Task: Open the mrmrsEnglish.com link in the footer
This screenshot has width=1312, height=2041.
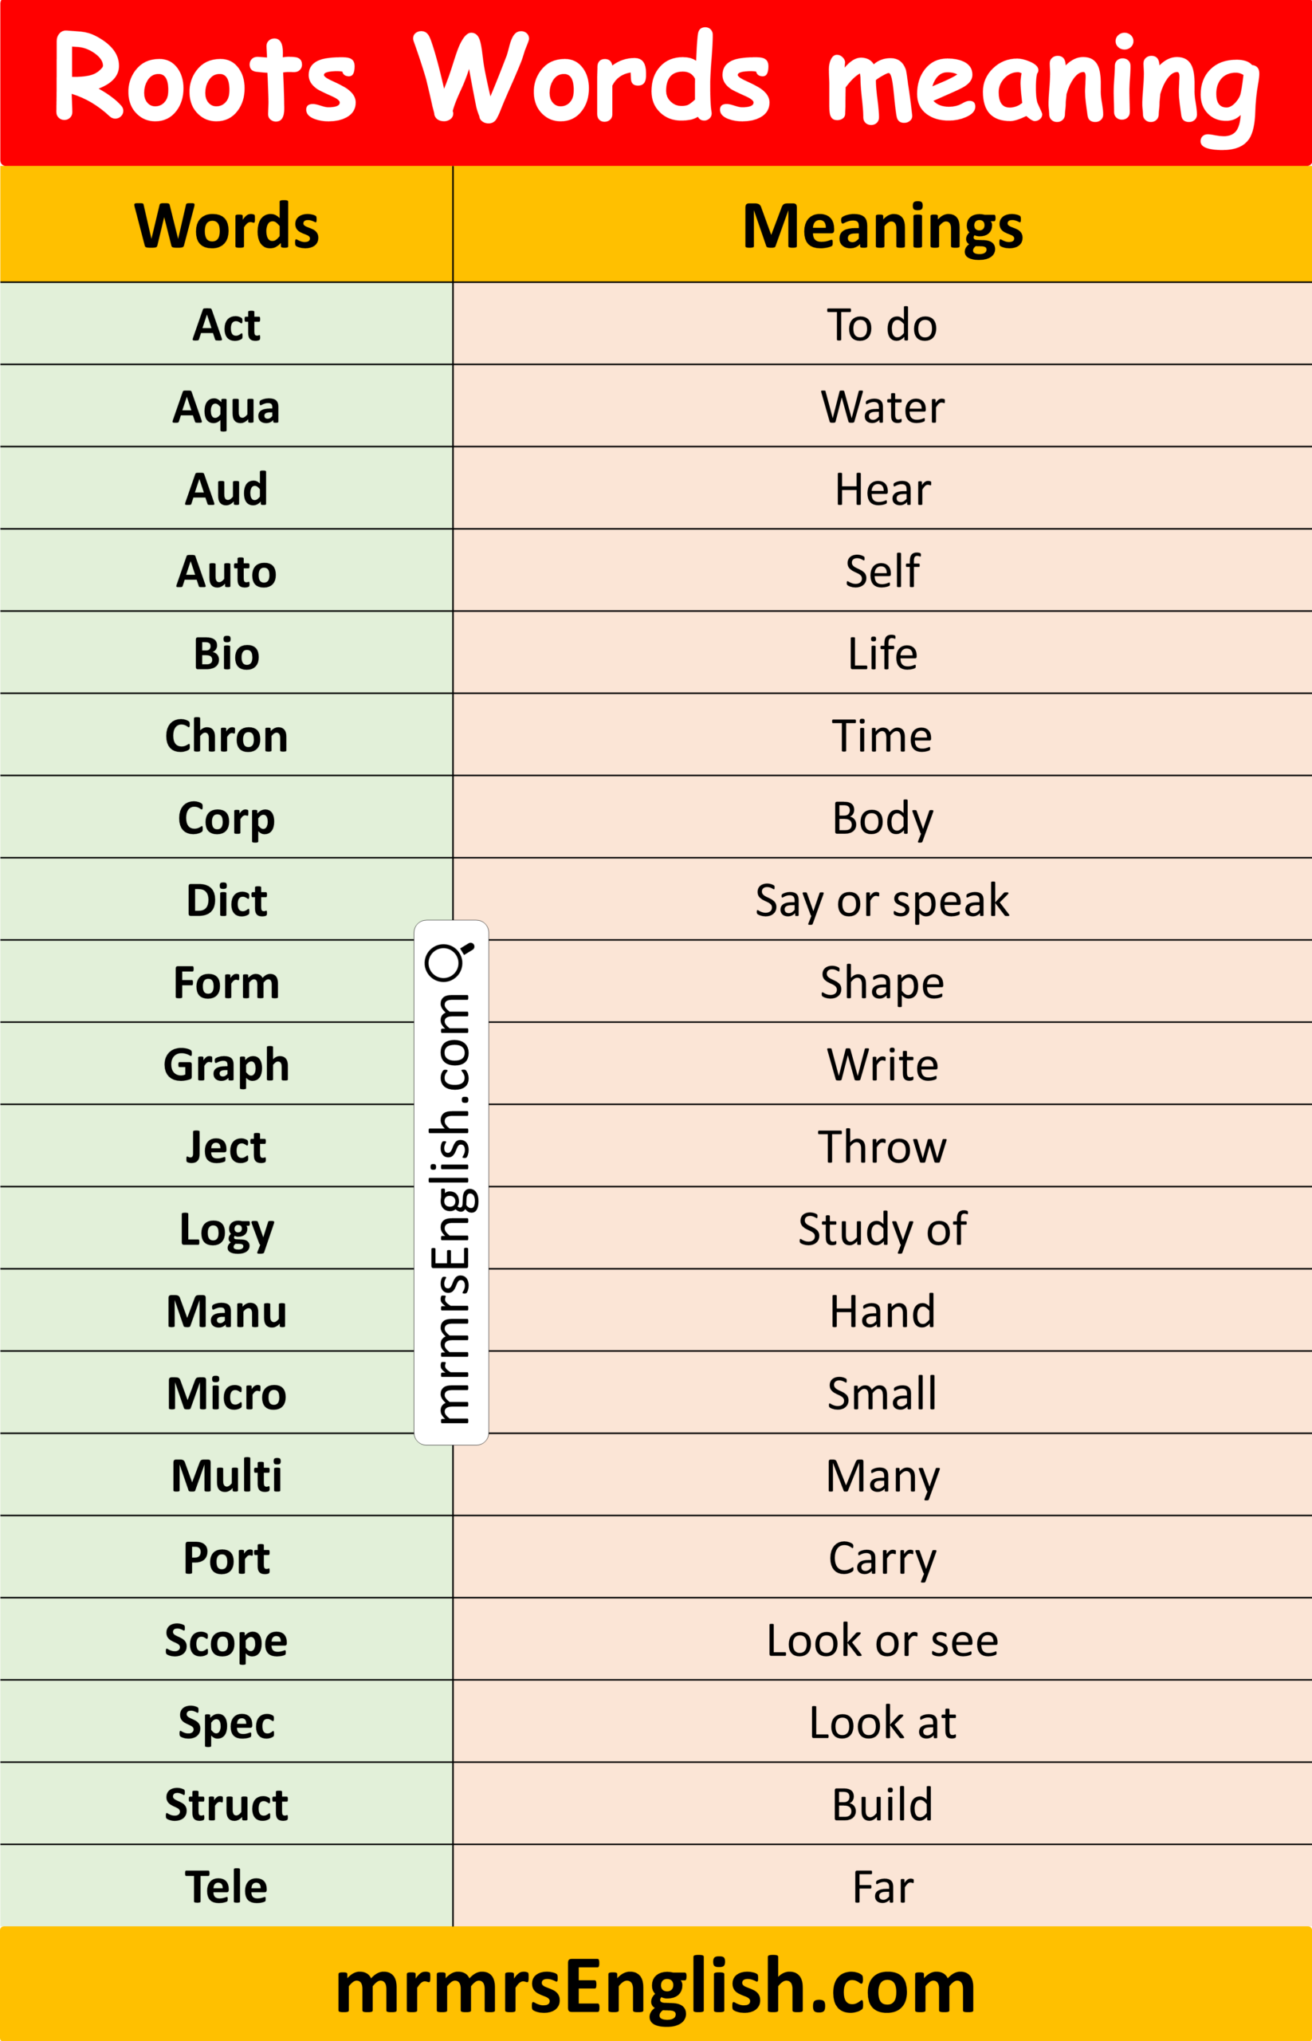Action: [x=655, y=1987]
